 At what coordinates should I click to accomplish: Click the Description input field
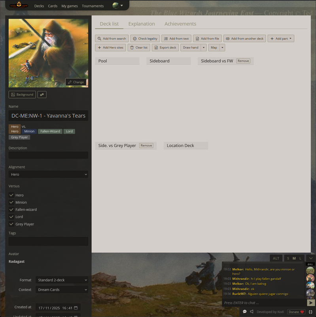tap(48, 155)
